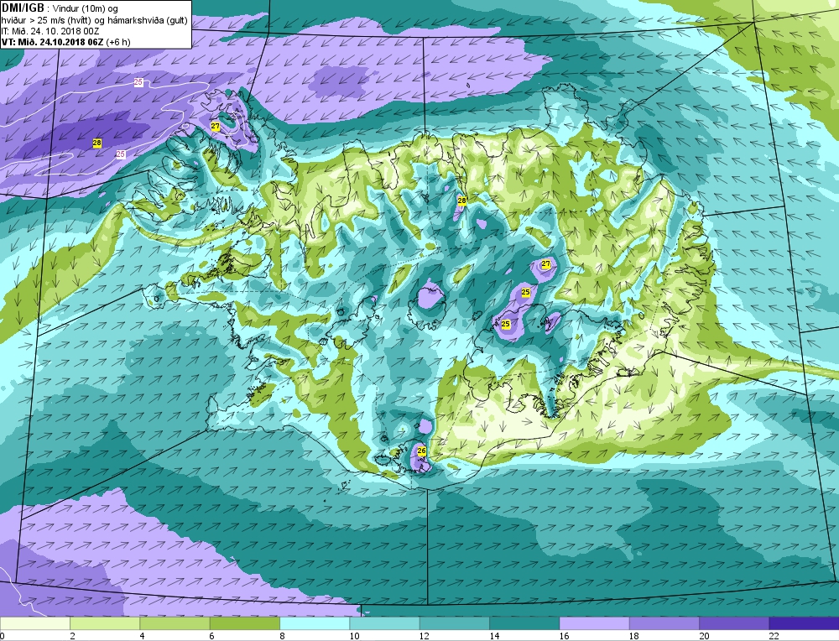The width and height of the screenshot is (839, 641).
Task: Click the yellow max gust label 26
Action: pyautogui.click(x=422, y=451)
